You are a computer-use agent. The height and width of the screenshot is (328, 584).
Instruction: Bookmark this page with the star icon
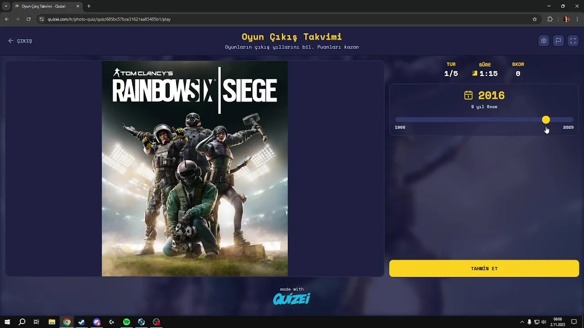coord(535,19)
